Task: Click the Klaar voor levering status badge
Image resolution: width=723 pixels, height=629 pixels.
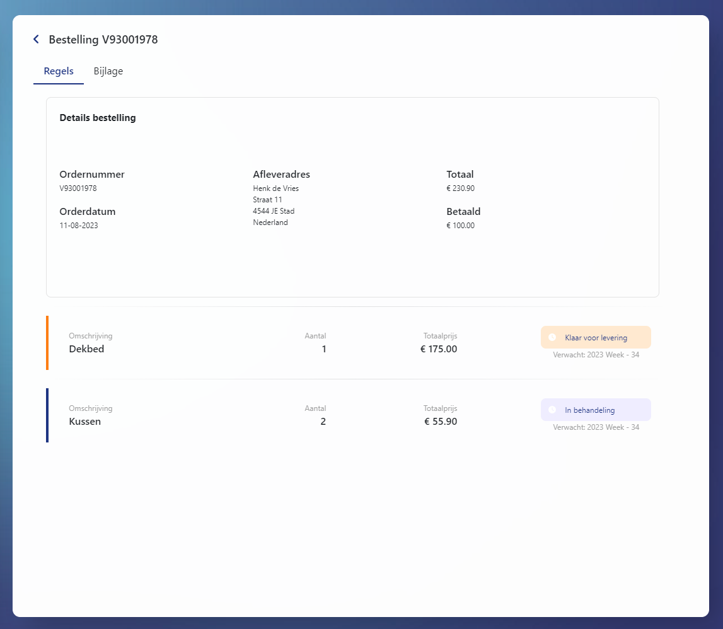Action: [596, 338]
